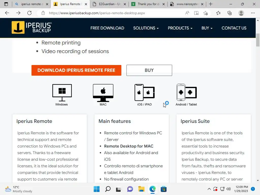Image resolution: width=260 pixels, height=195 pixels.
Task: Expand the SOLUTIONS dropdown menu
Action: click(x=146, y=28)
